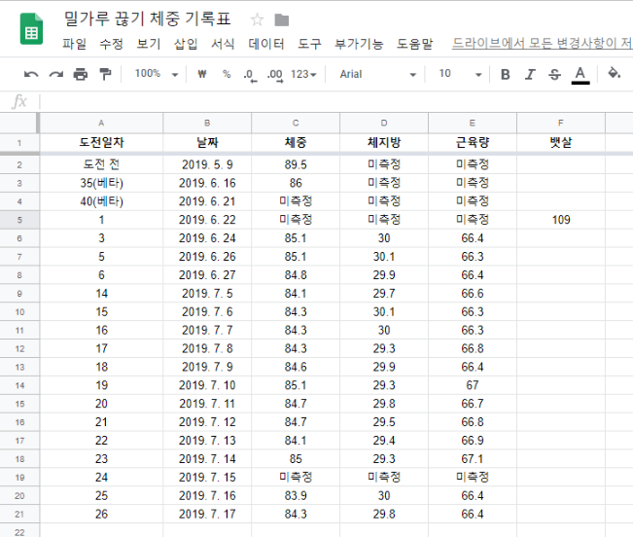Open the 100% zoom dropdown
The width and height of the screenshot is (633, 537).
click(x=157, y=74)
